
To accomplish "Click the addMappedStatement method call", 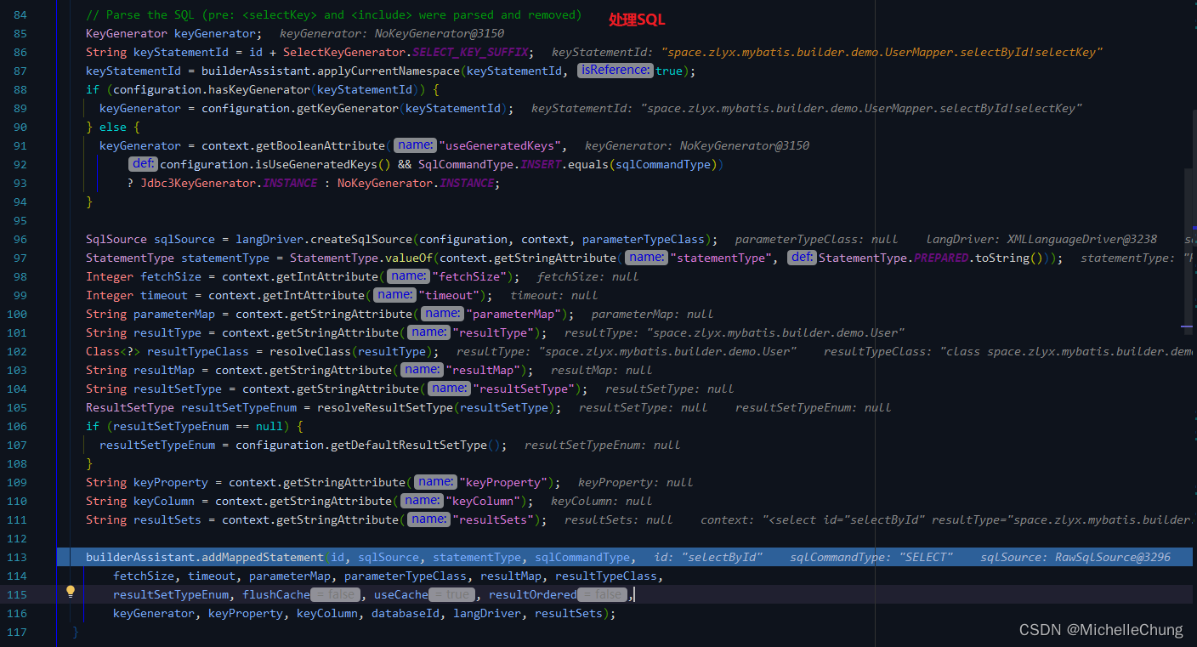I will [263, 557].
